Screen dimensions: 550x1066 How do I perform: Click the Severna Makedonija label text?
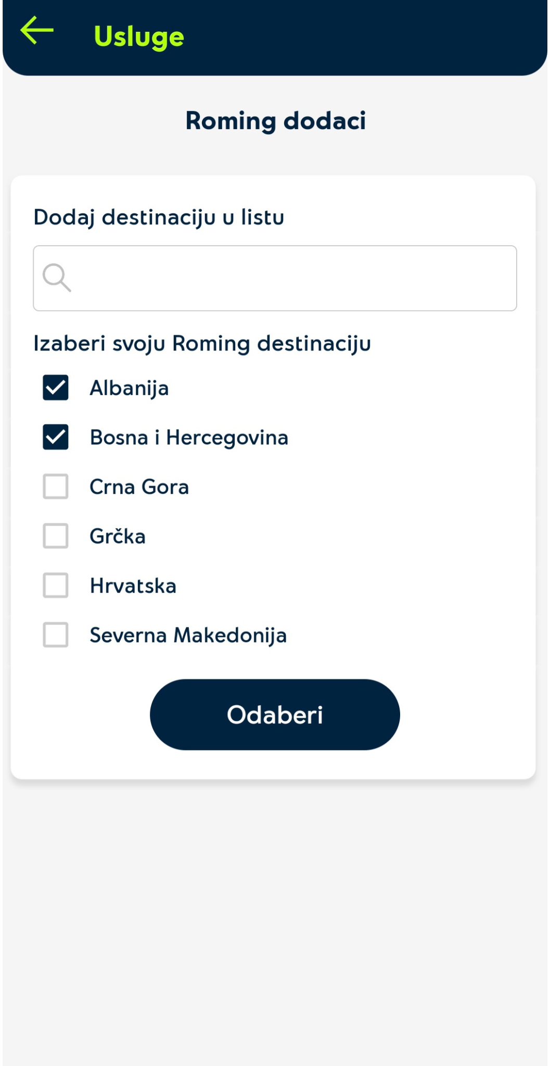[188, 636]
